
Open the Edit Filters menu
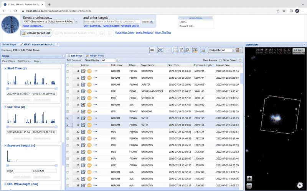pos(24,61)
